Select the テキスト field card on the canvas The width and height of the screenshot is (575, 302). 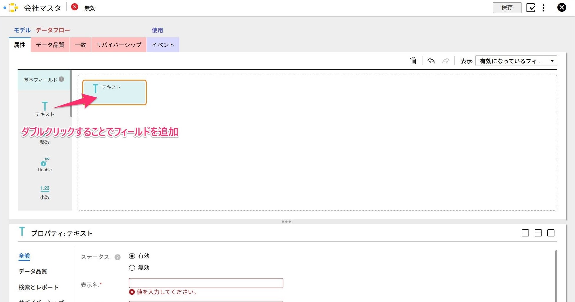[x=114, y=92]
